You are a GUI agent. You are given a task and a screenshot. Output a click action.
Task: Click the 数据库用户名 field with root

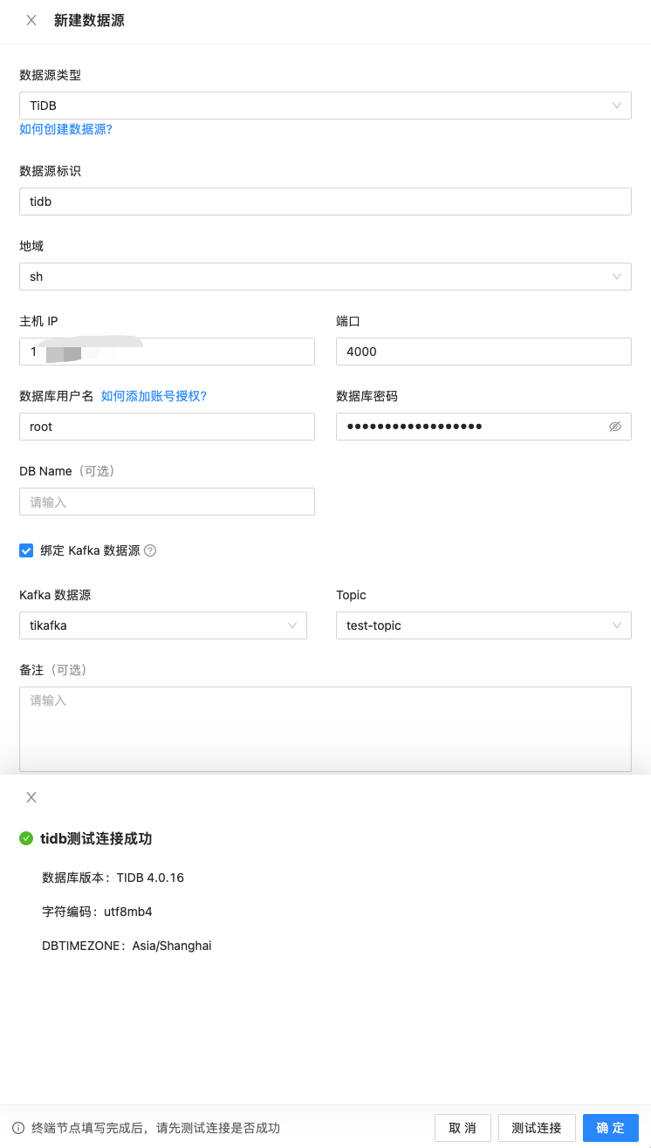pyautogui.click(x=167, y=427)
